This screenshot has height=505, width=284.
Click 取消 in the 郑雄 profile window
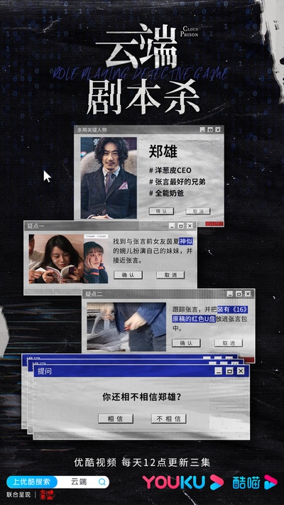(198, 211)
